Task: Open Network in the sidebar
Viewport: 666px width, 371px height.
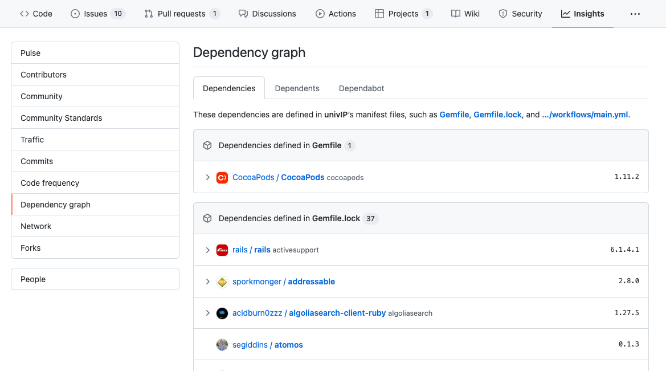Action: [x=95, y=226]
